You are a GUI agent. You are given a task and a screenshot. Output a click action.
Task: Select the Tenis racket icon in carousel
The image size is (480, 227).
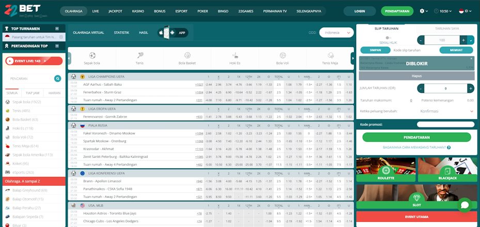pos(140,55)
